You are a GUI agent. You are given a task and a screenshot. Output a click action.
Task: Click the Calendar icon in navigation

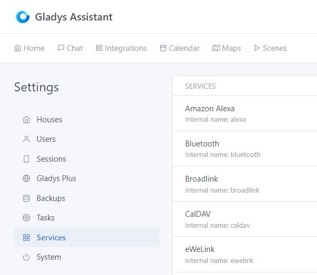163,48
